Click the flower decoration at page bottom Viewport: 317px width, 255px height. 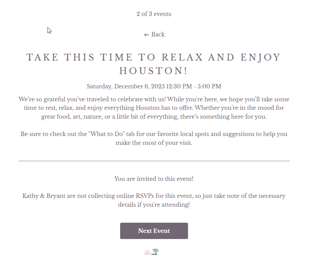[151, 252]
